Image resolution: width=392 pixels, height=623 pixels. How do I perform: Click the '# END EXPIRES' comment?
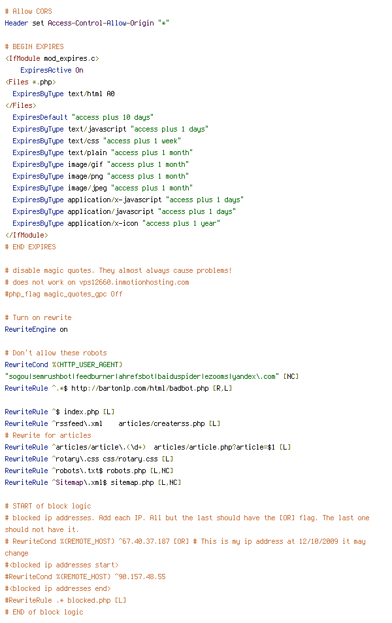click(31, 247)
